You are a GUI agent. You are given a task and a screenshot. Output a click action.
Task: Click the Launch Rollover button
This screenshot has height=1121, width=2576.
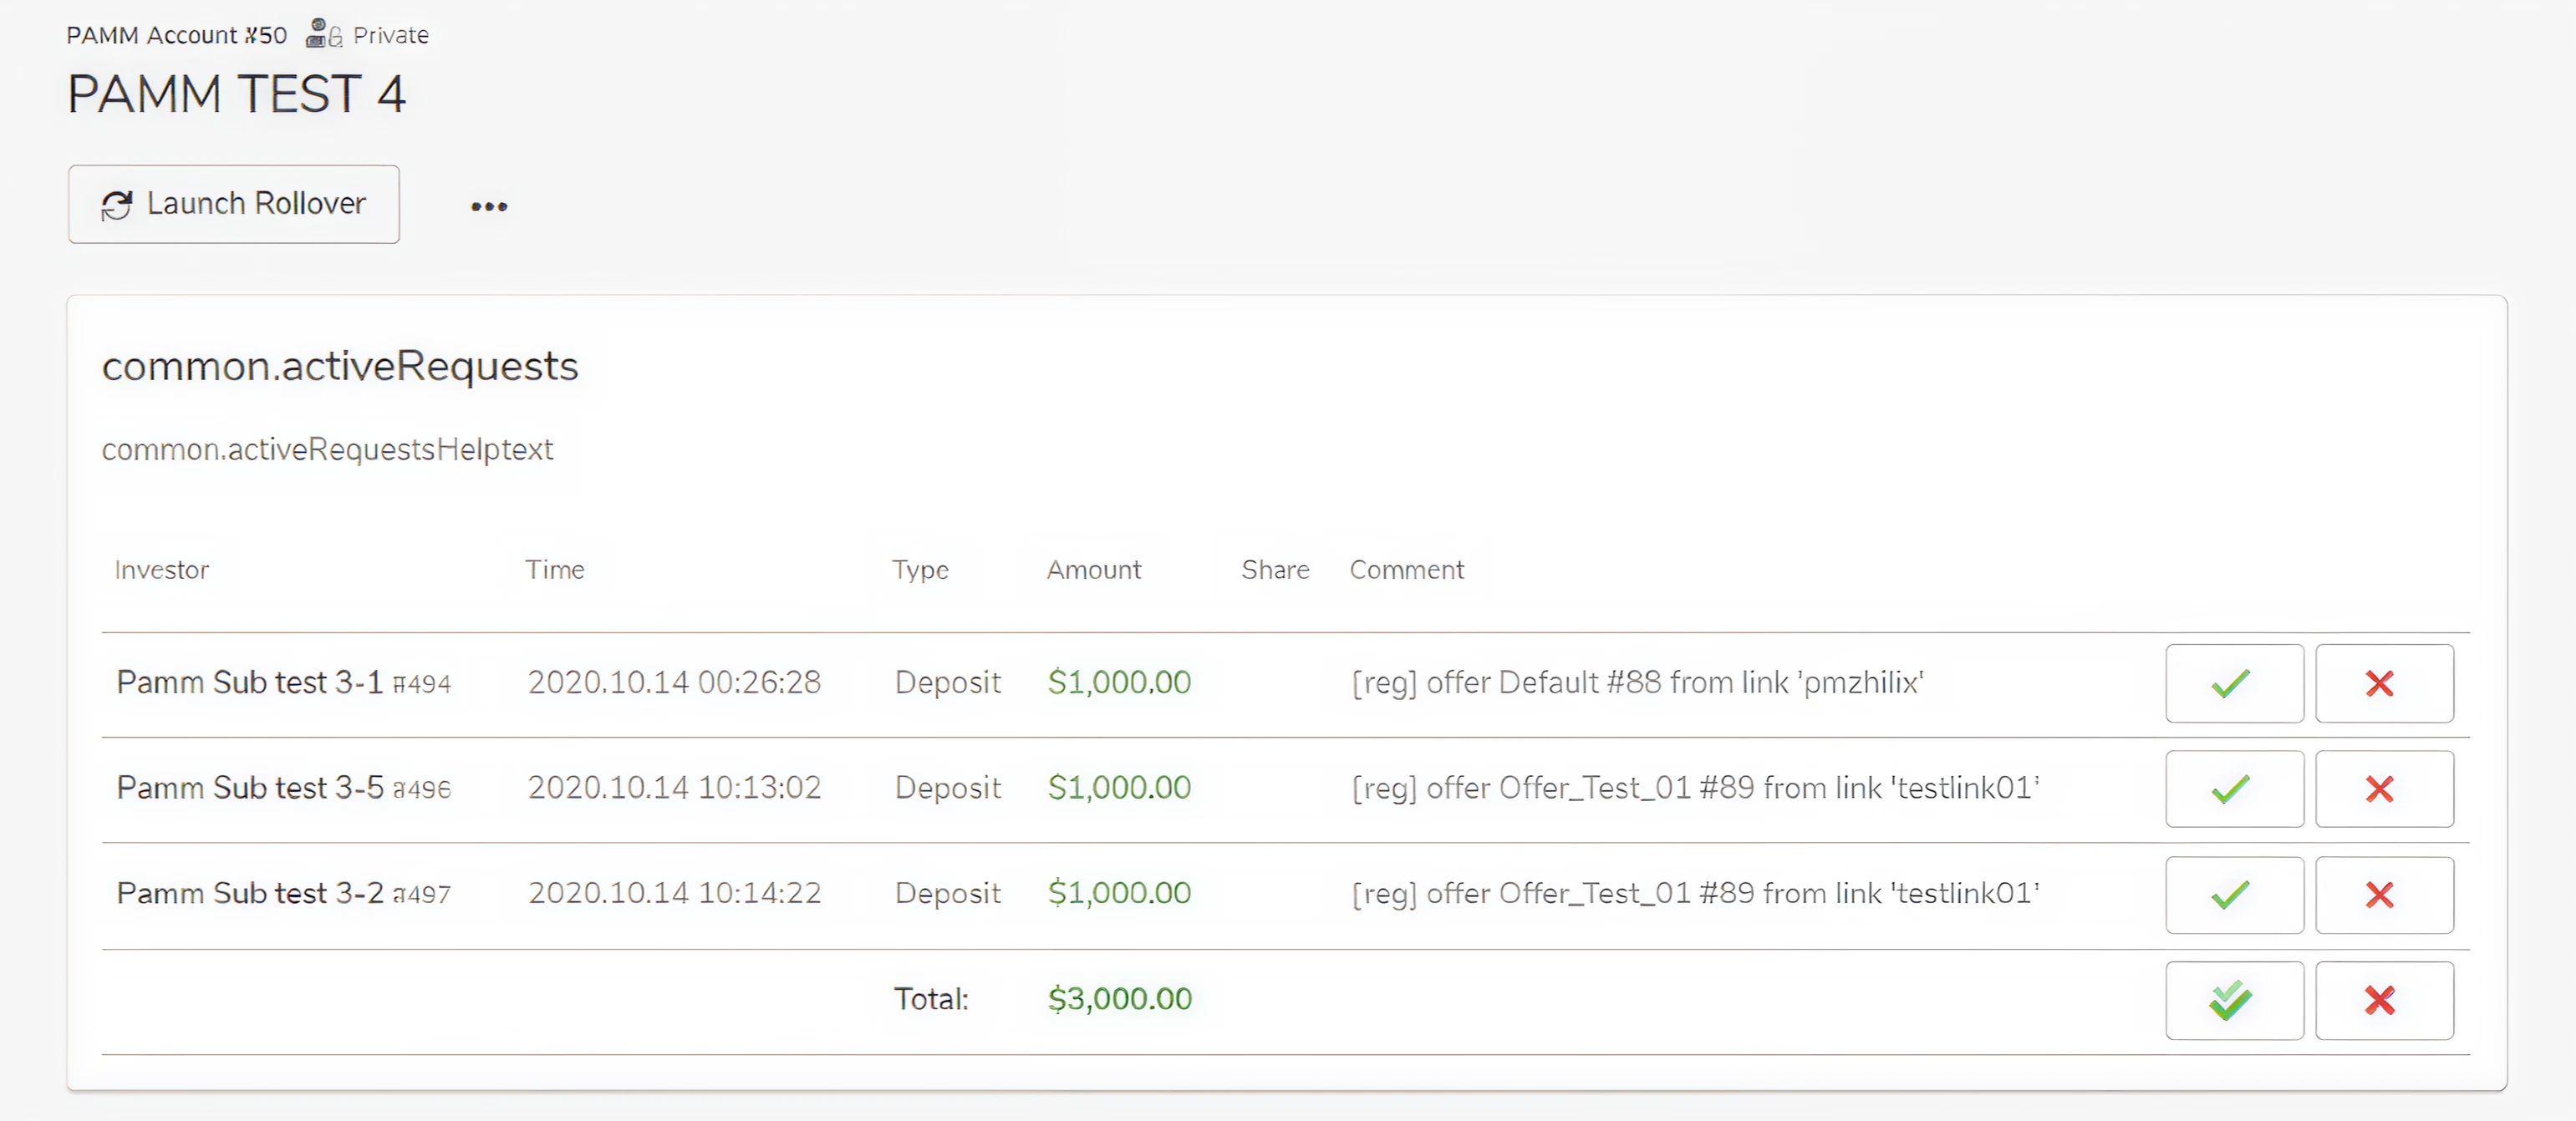[234, 204]
